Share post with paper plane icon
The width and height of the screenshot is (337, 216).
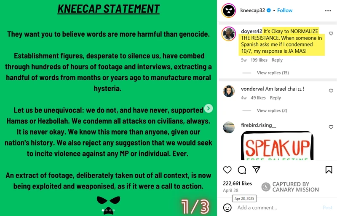pos(256,170)
